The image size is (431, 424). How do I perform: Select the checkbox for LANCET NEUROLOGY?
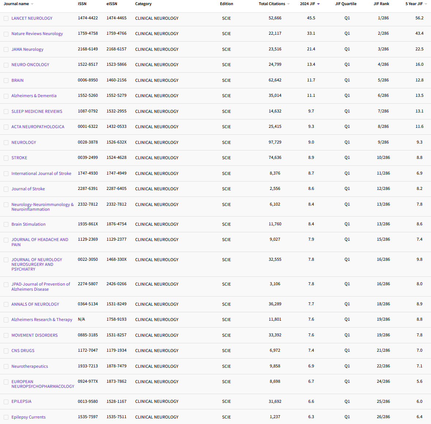click(6, 18)
